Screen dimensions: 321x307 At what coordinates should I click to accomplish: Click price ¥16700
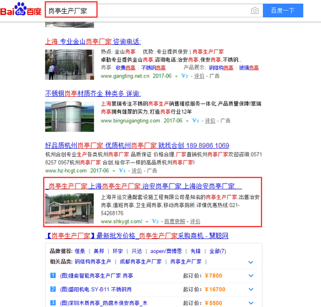[215, 289]
